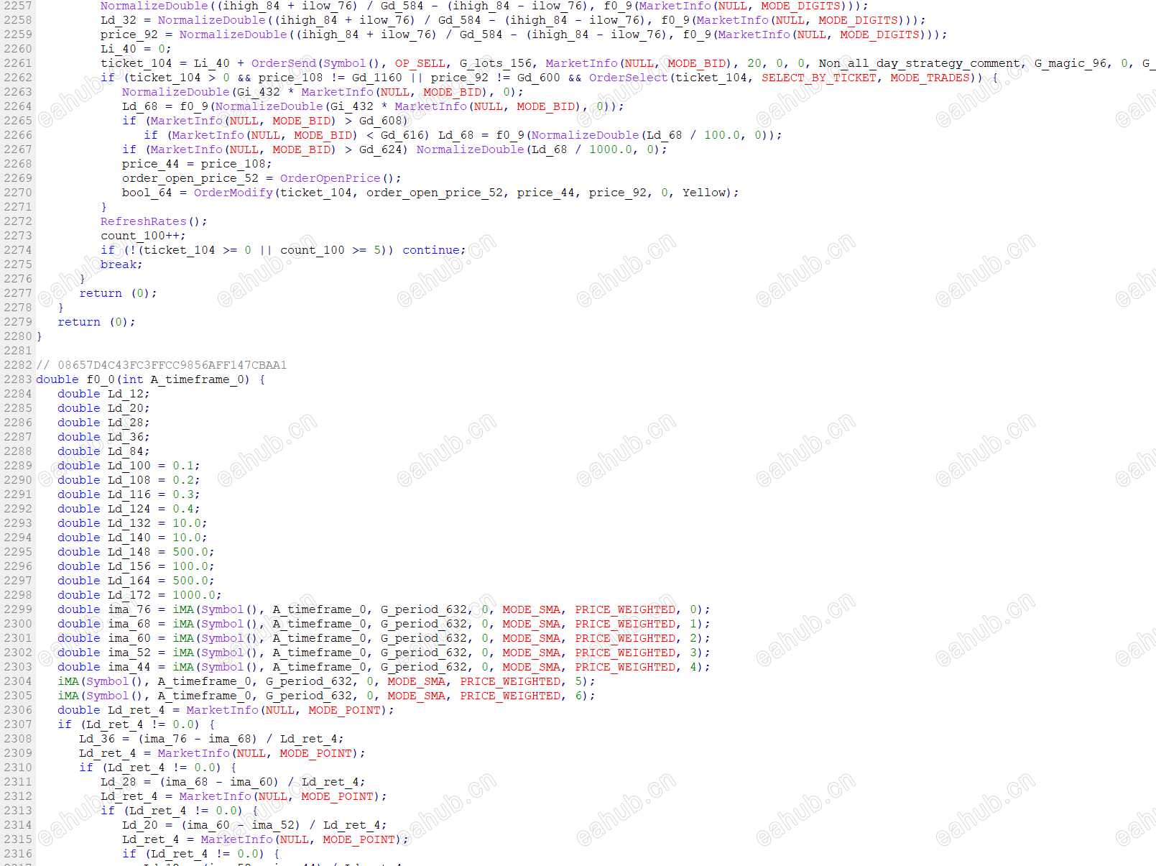
Task: Click the Yellow color argument
Action: tap(704, 193)
